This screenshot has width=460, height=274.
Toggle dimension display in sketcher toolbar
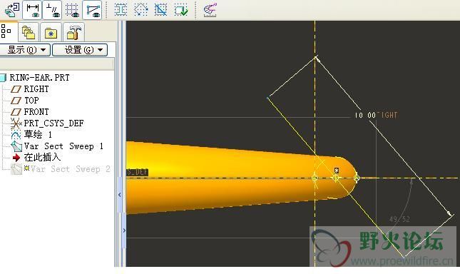pos(32,10)
